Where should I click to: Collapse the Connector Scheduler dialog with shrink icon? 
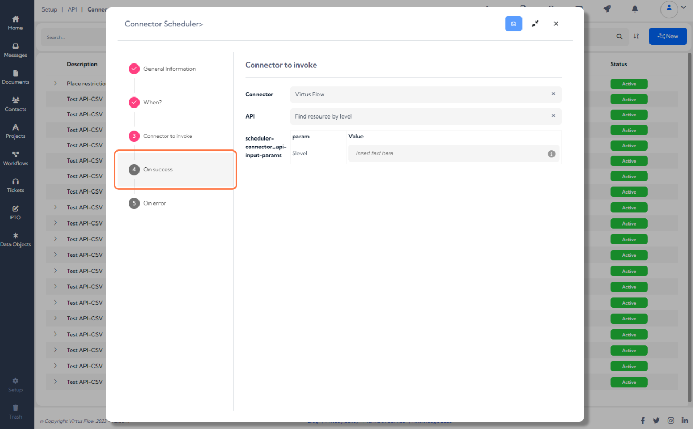(535, 24)
